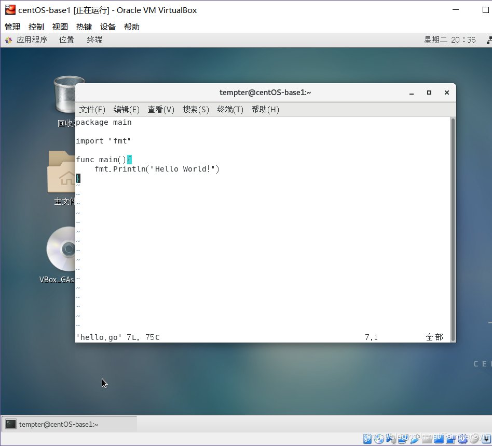The width and height of the screenshot is (492, 446).
Task: Click the terminal title tempter@centOS-base1:~
Action: pos(265,93)
